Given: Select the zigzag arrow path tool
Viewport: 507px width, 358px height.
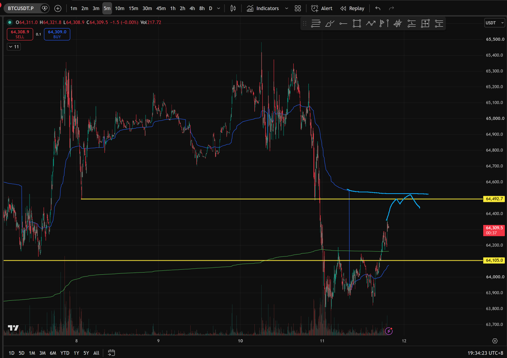Looking at the screenshot, I should click(371, 24).
